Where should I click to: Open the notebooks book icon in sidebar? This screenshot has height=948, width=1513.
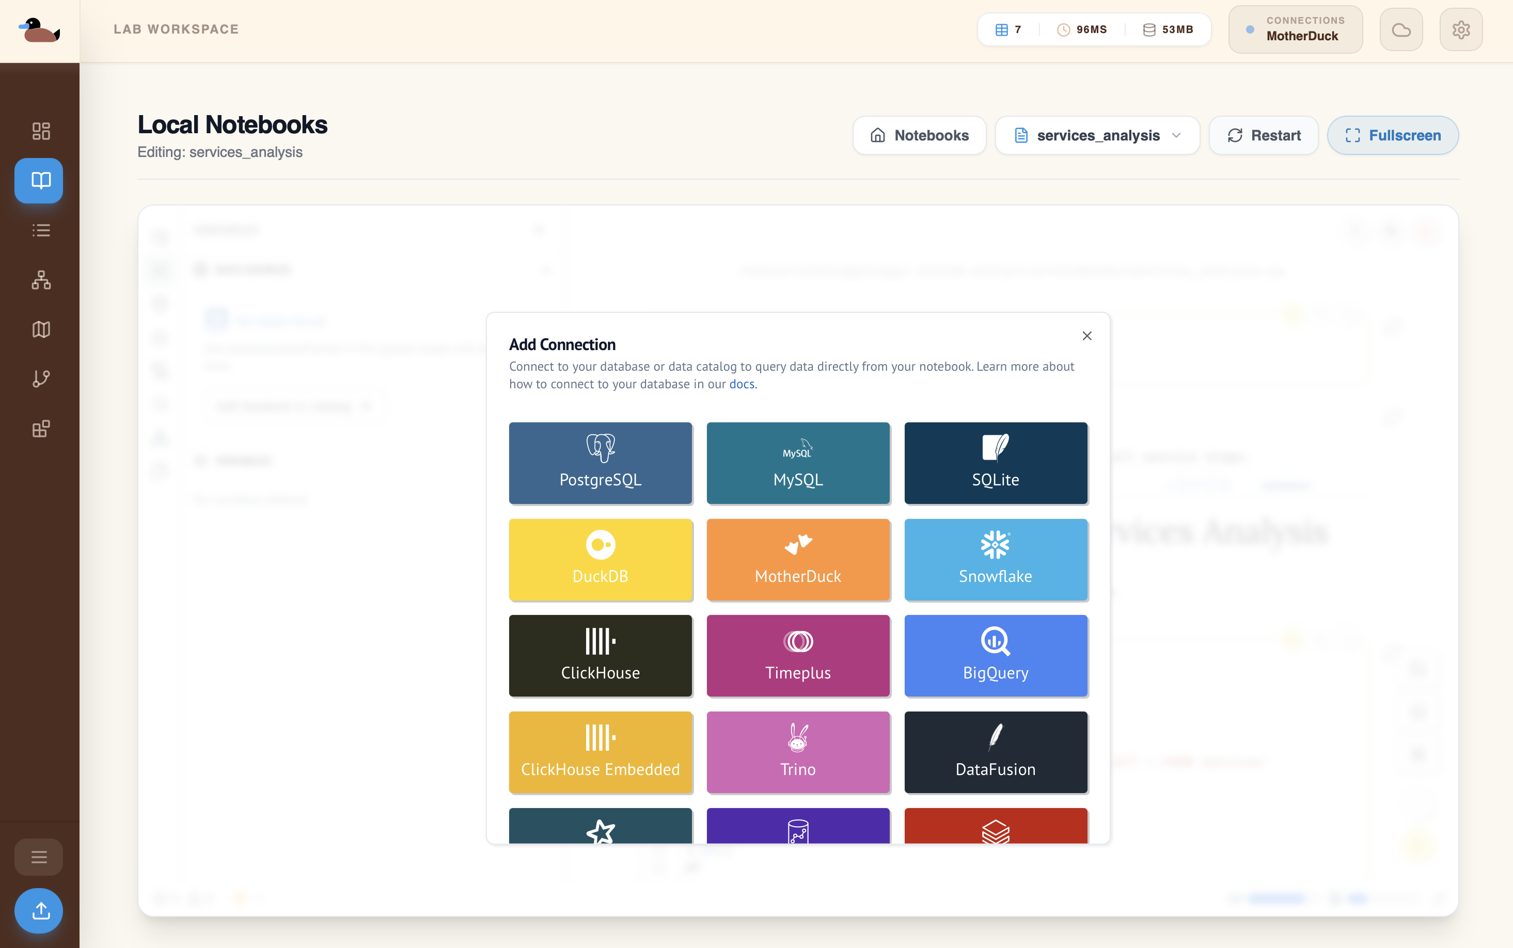[39, 181]
